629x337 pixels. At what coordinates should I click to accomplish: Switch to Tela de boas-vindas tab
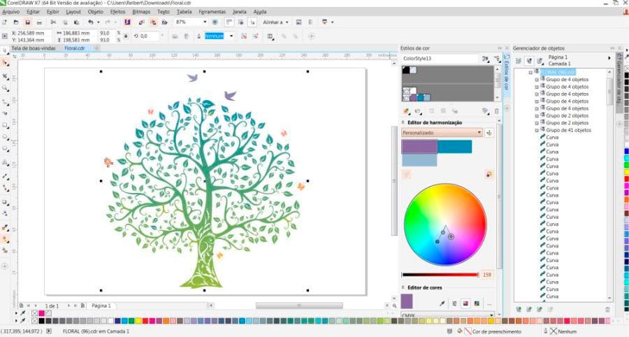[34, 48]
